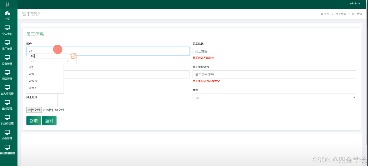Click 供应商管理 sidebar menu label
This screenshot has height=166, width=368.
(7, 123)
